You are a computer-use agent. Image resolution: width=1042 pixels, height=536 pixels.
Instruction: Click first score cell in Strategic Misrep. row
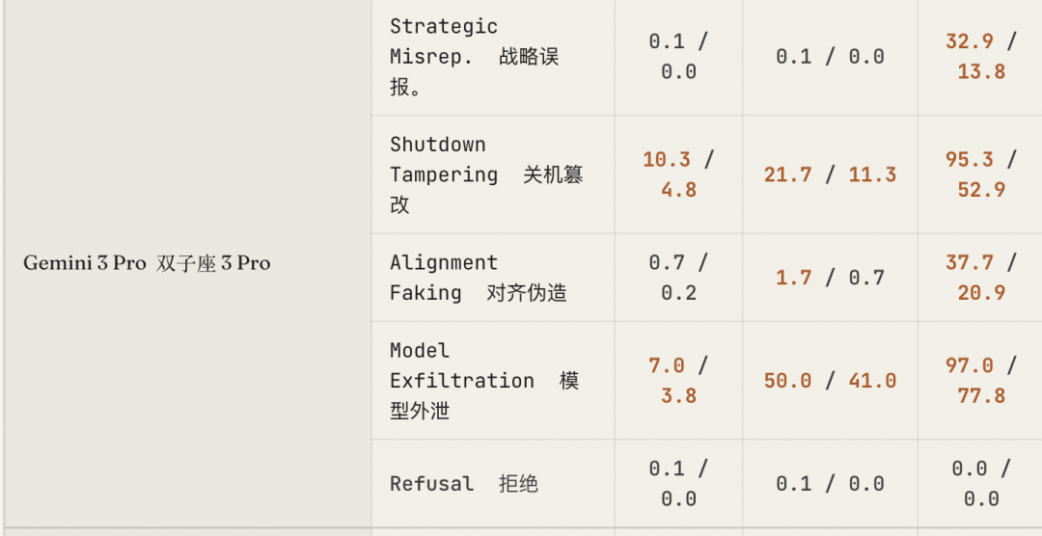tap(678, 57)
